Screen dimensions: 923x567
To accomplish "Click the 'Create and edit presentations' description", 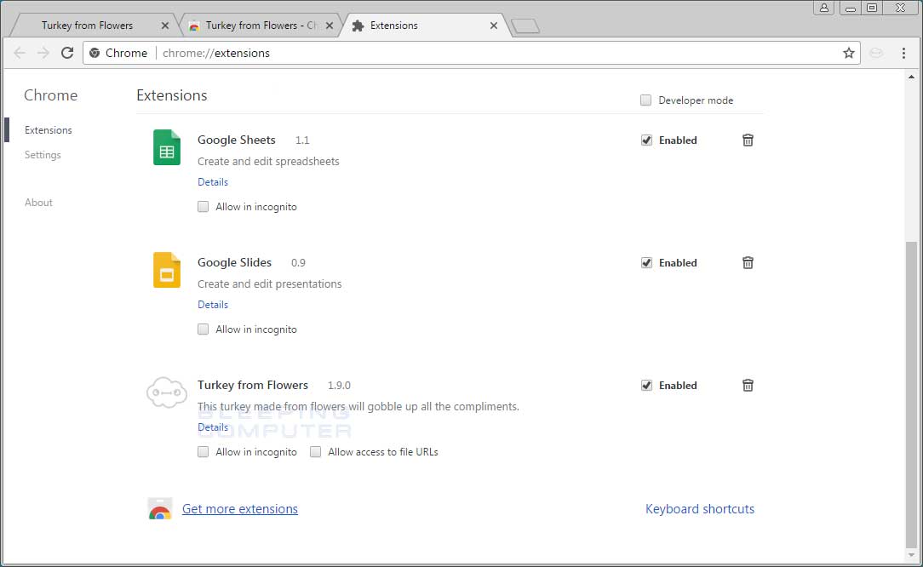I will pos(270,283).
